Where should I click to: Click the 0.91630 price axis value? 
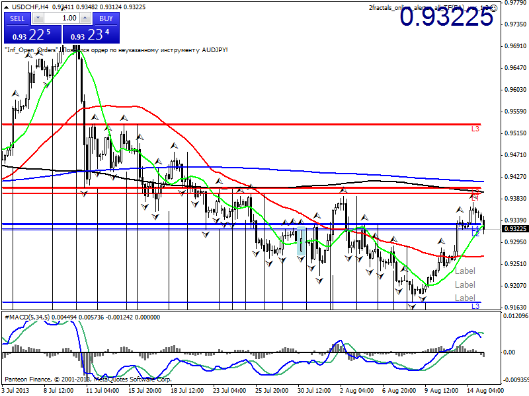(x=515, y=308)
